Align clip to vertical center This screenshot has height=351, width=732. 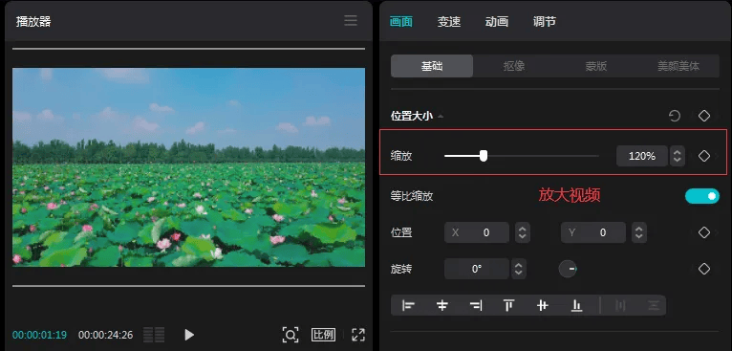[x=543, y=306]
